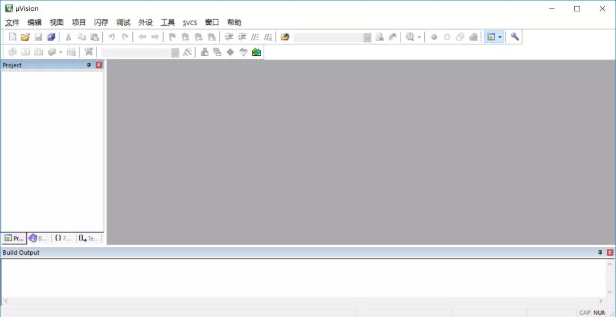Image resolution: width=616 pixels, height=317 pixels.
Task: Expand the find text combo box arrow
Action: pos(367,38)
